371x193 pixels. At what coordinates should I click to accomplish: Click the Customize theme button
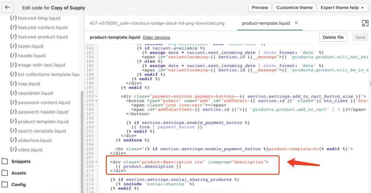tap(294, 8)
